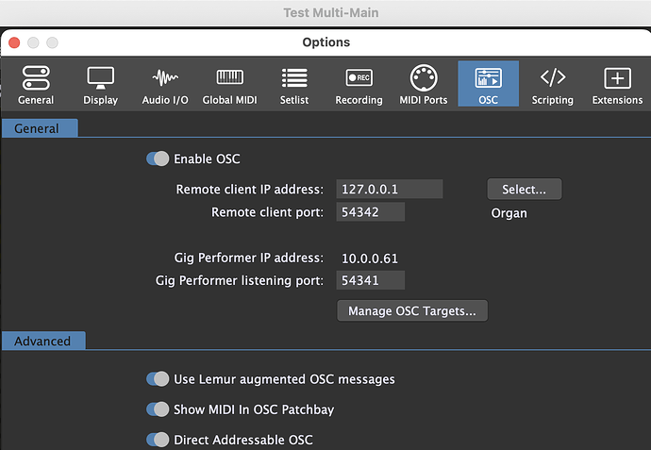Open the Extensions plus icon
Screen dimensions: 651x450
pyautogui.click(x=617, y=78)
